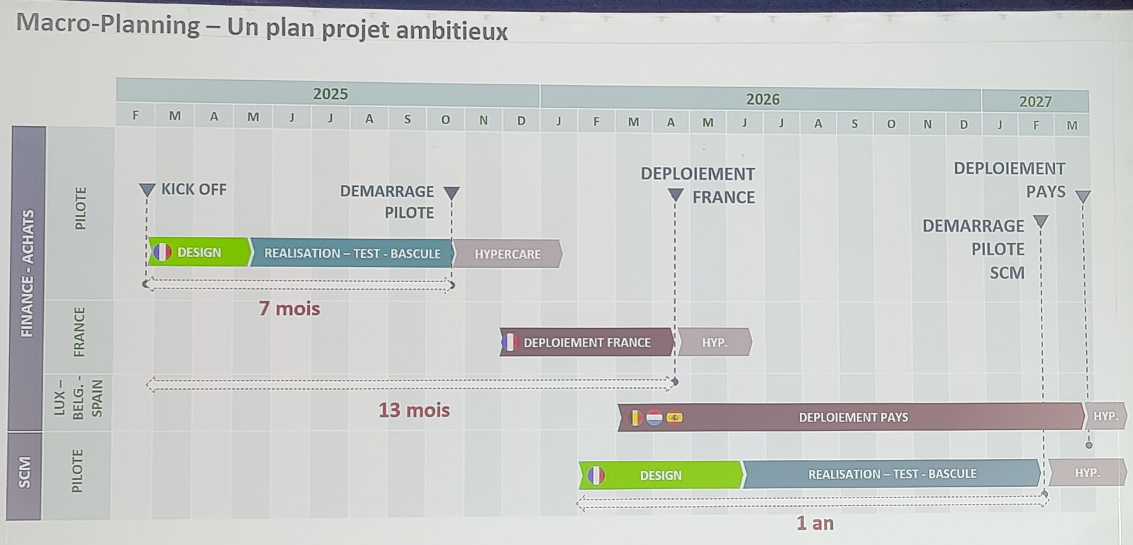Click the DEMARRAGE PILOTE SCM triangle marker

pyautogui.click(x=1040, y=222)
